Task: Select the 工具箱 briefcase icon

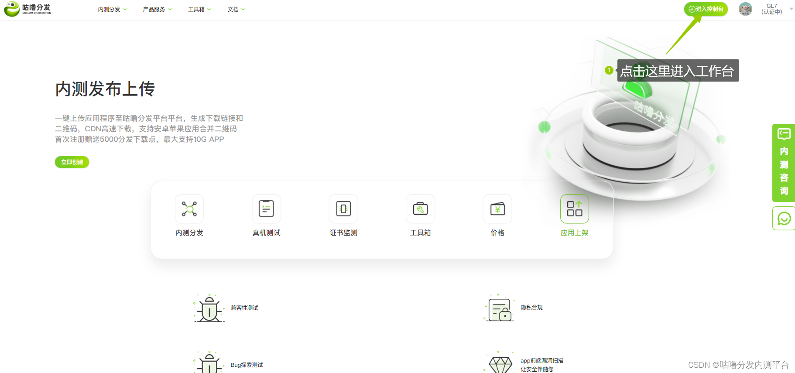Action: point(421,209)
